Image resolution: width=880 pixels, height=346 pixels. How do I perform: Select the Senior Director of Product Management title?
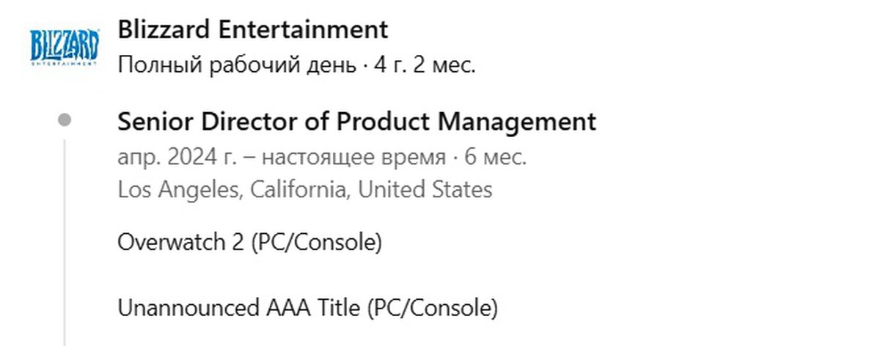click(356, 122)
